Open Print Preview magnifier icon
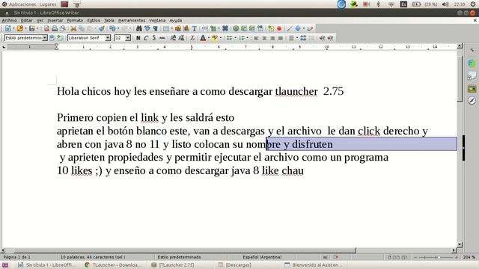The image size is (479, 269). [63, 28]
